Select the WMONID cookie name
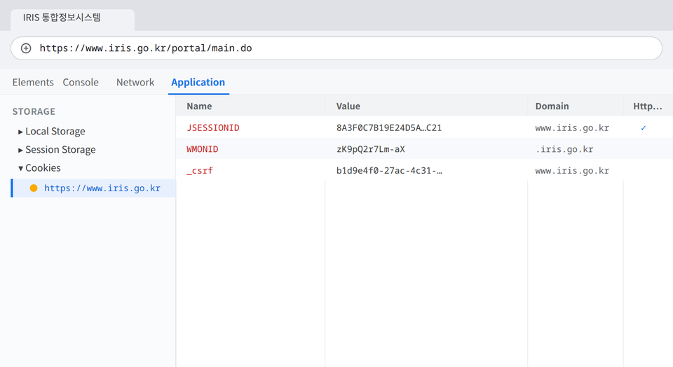 pyautogui.click(x=202, y=149)
